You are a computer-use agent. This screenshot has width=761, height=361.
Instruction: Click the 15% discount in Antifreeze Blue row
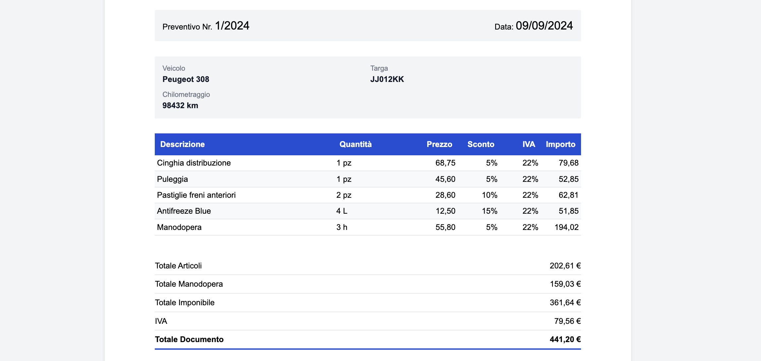490,211
